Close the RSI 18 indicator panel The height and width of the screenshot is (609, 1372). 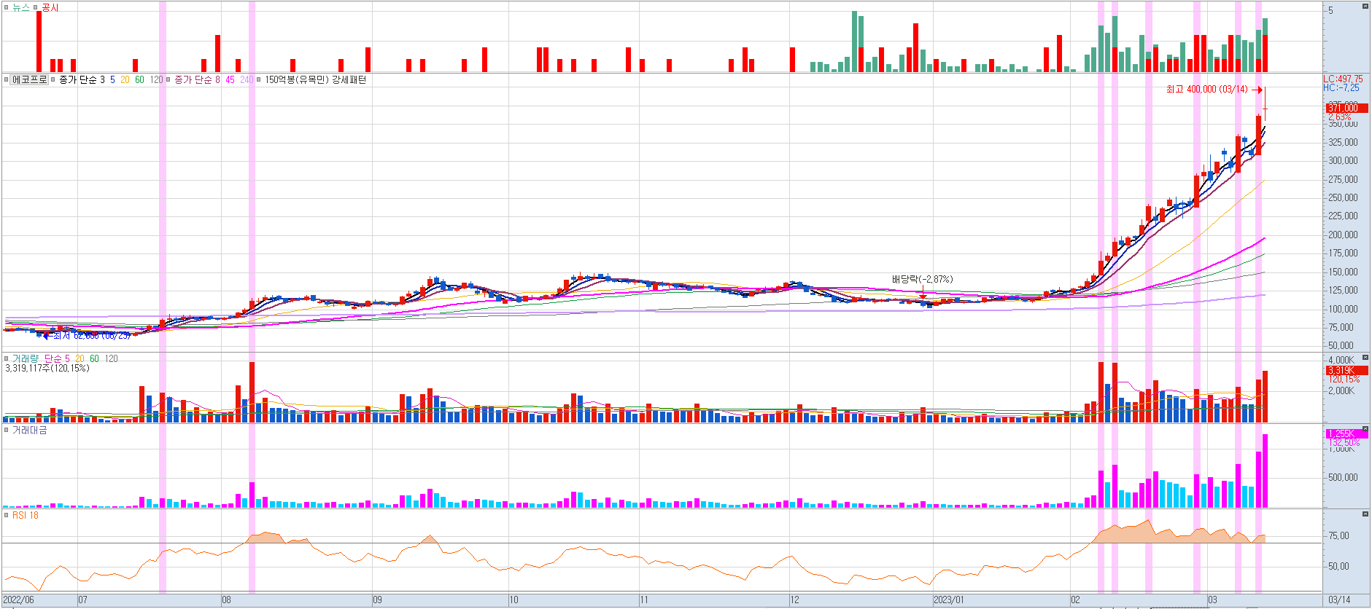coord(1365,514)
